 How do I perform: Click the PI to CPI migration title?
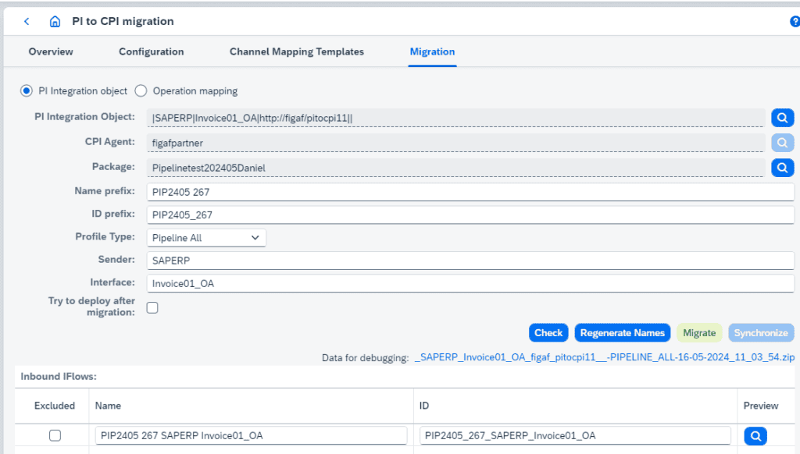pyautogui.click(x=123, y=21)
